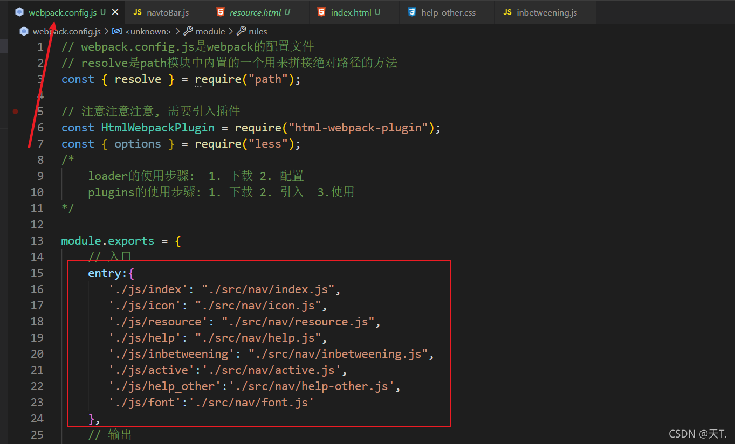
Task: Click the './js/index' entry key
Action: pyautogui.click(x=148, y=289)
